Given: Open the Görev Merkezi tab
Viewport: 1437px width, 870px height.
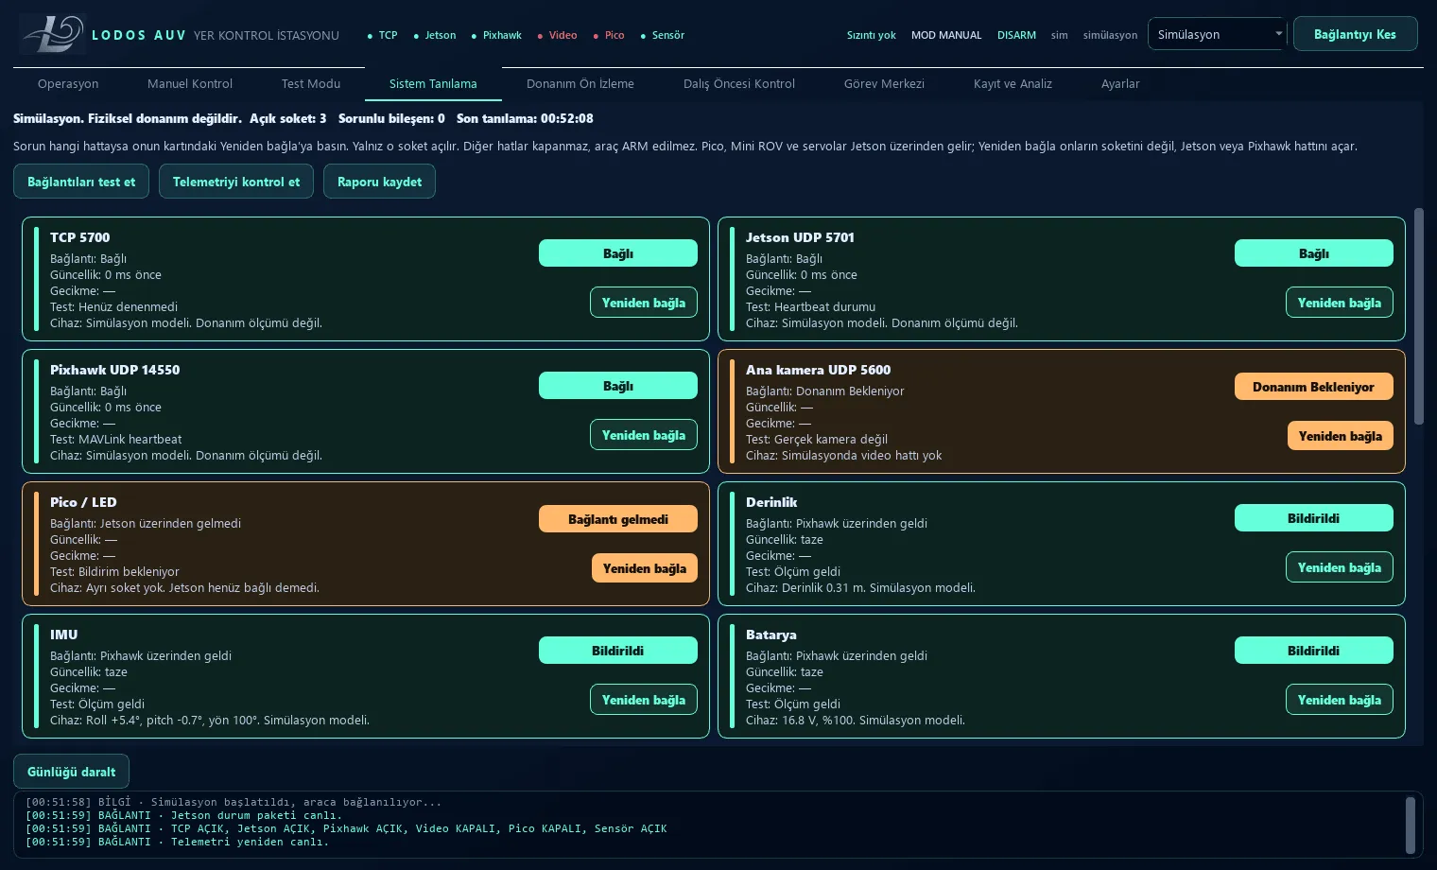Looking at the screenshot, I should click(884, 83).
